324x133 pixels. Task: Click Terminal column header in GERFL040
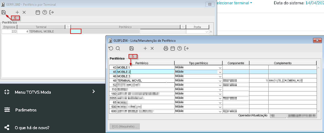click(41, 27)
